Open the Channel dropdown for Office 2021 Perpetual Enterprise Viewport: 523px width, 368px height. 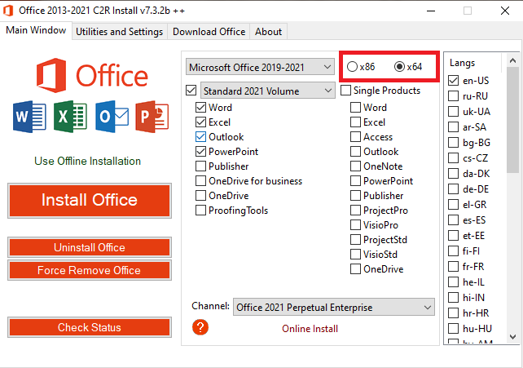coord(334,308)
